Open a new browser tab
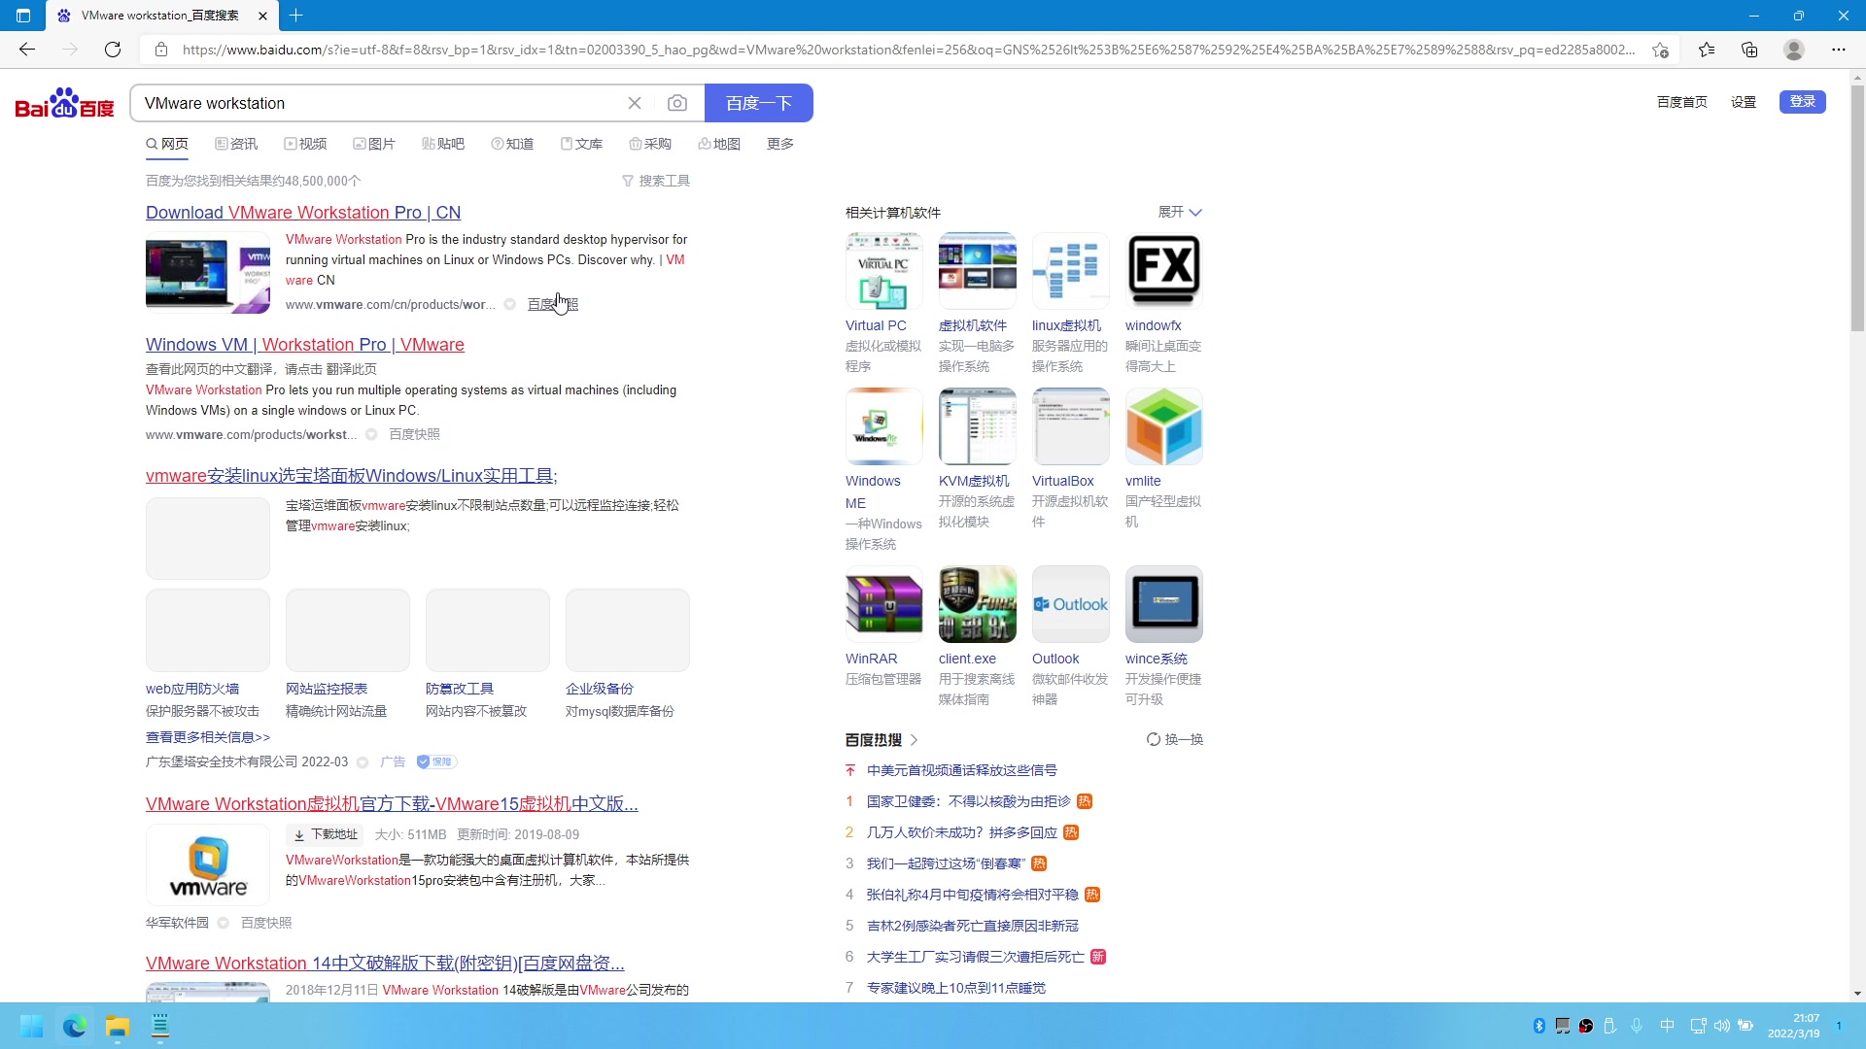The width and height of the screenshot is (1866, 1049). pos(296,16)
